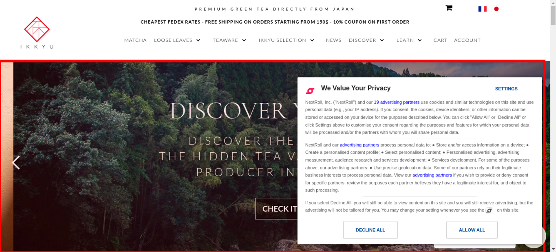This screenshot has width=556, height=252.
Task: Open the Ikkyu Selection dropdown
Action: [x=286, y=40]
